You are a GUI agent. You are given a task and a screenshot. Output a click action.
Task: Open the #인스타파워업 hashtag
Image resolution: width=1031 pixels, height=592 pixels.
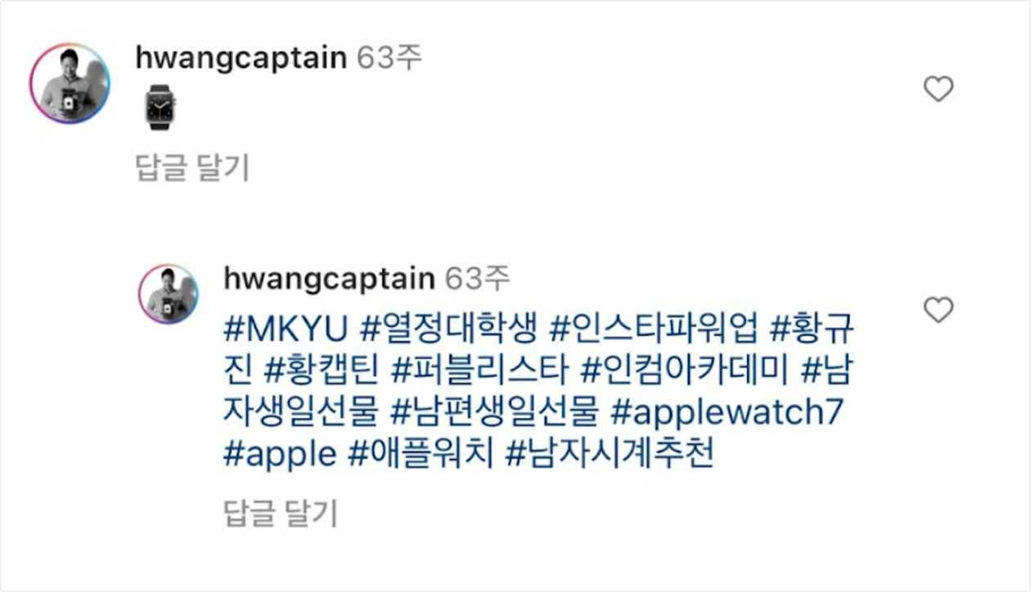click(x=655, y=329)
